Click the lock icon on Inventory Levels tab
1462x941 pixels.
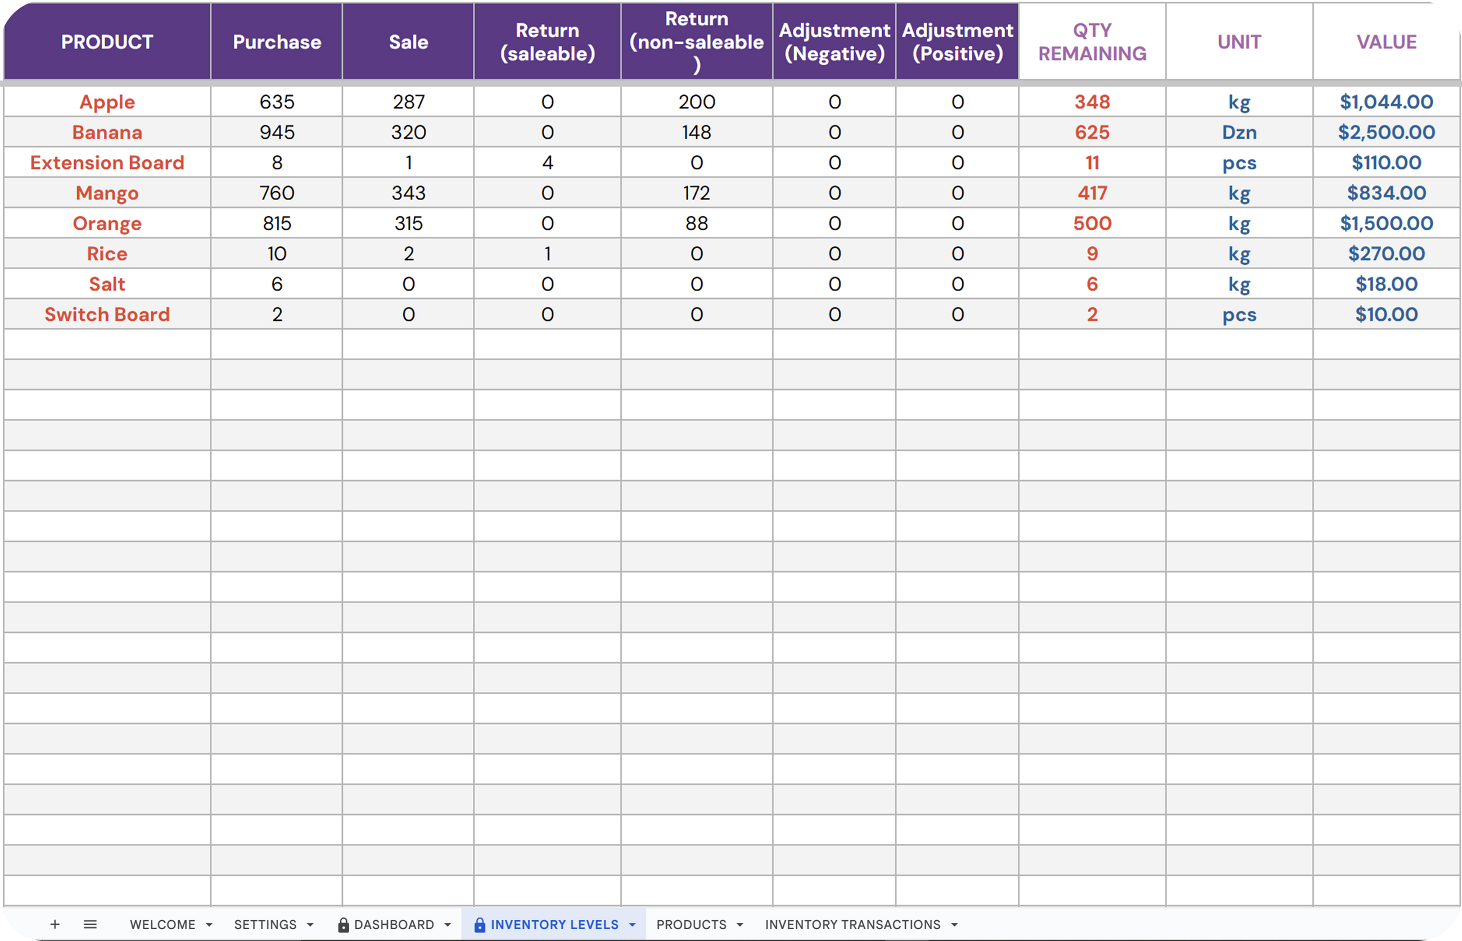click(x=480, y=925)
